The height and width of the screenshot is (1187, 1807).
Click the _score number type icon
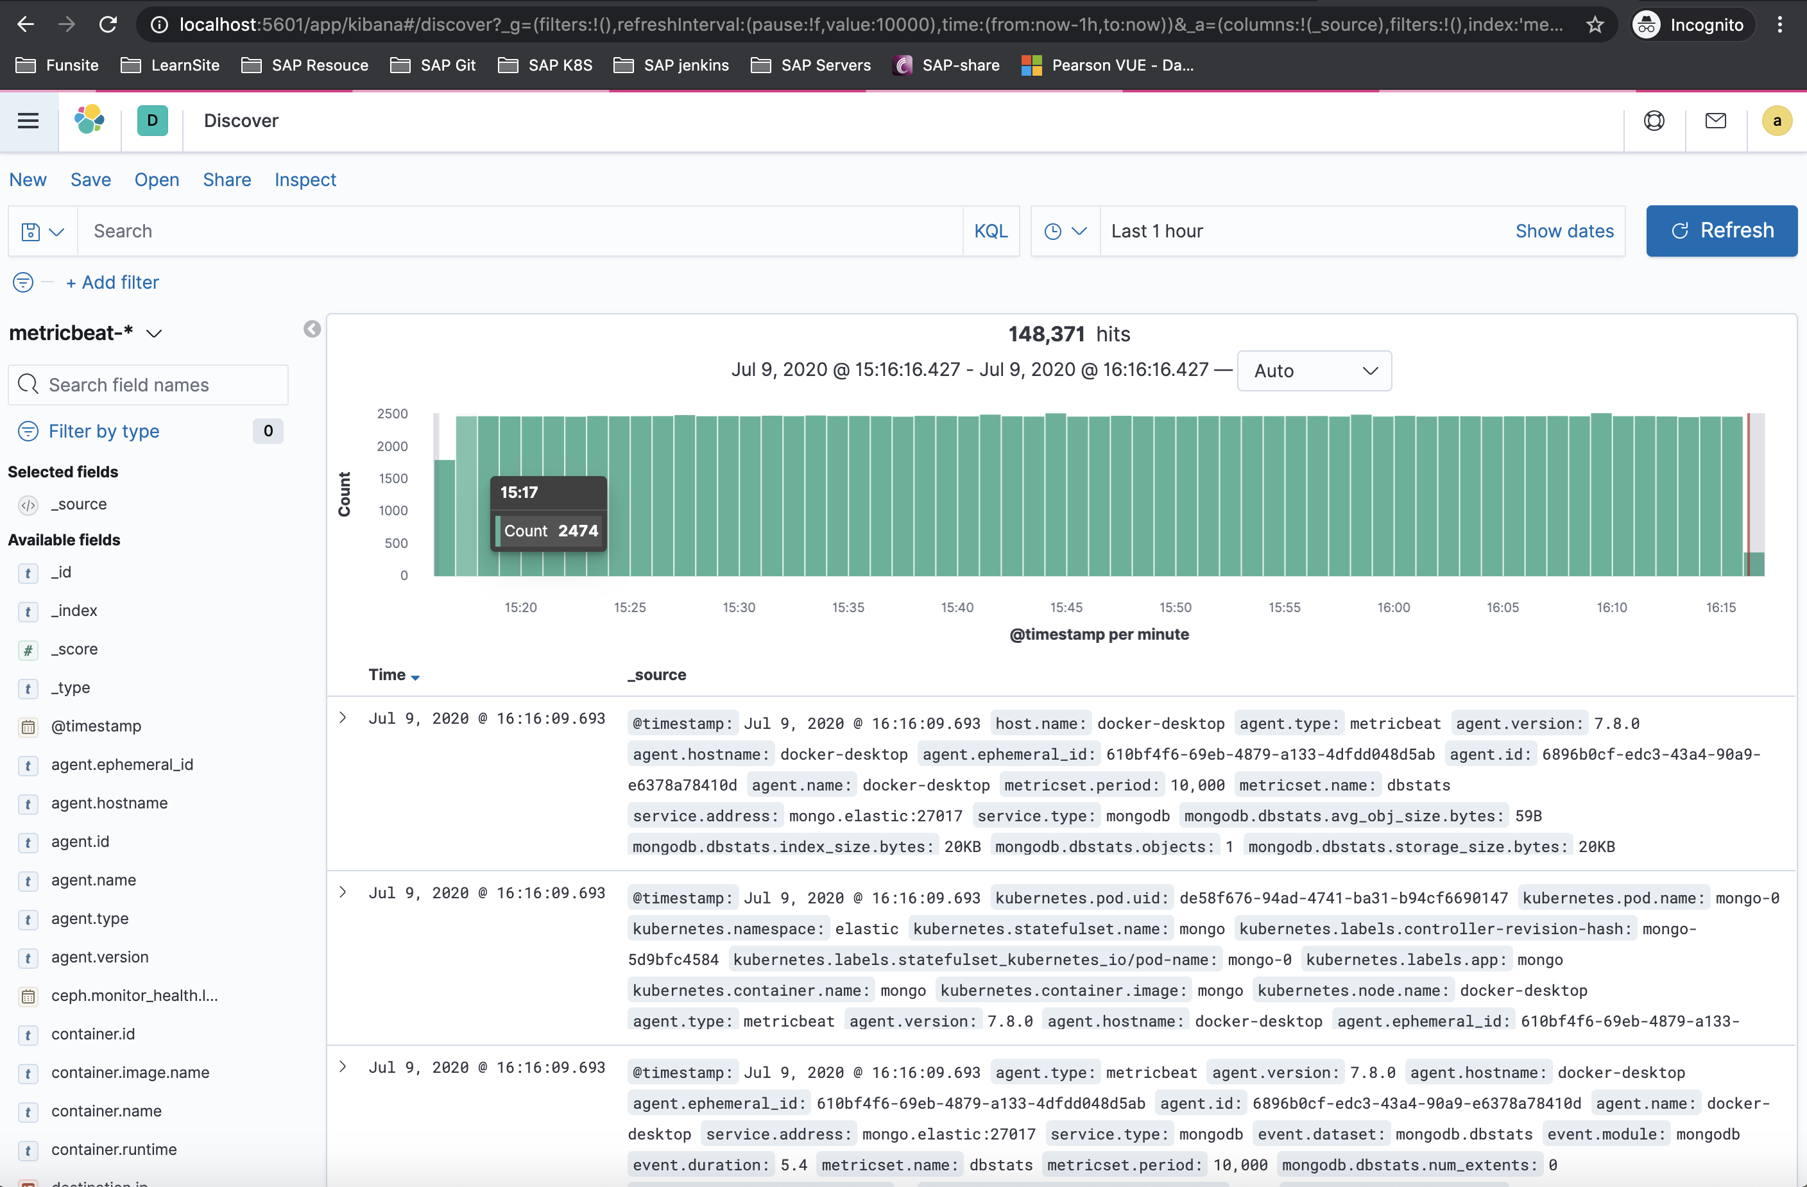(x=28, y=650)
